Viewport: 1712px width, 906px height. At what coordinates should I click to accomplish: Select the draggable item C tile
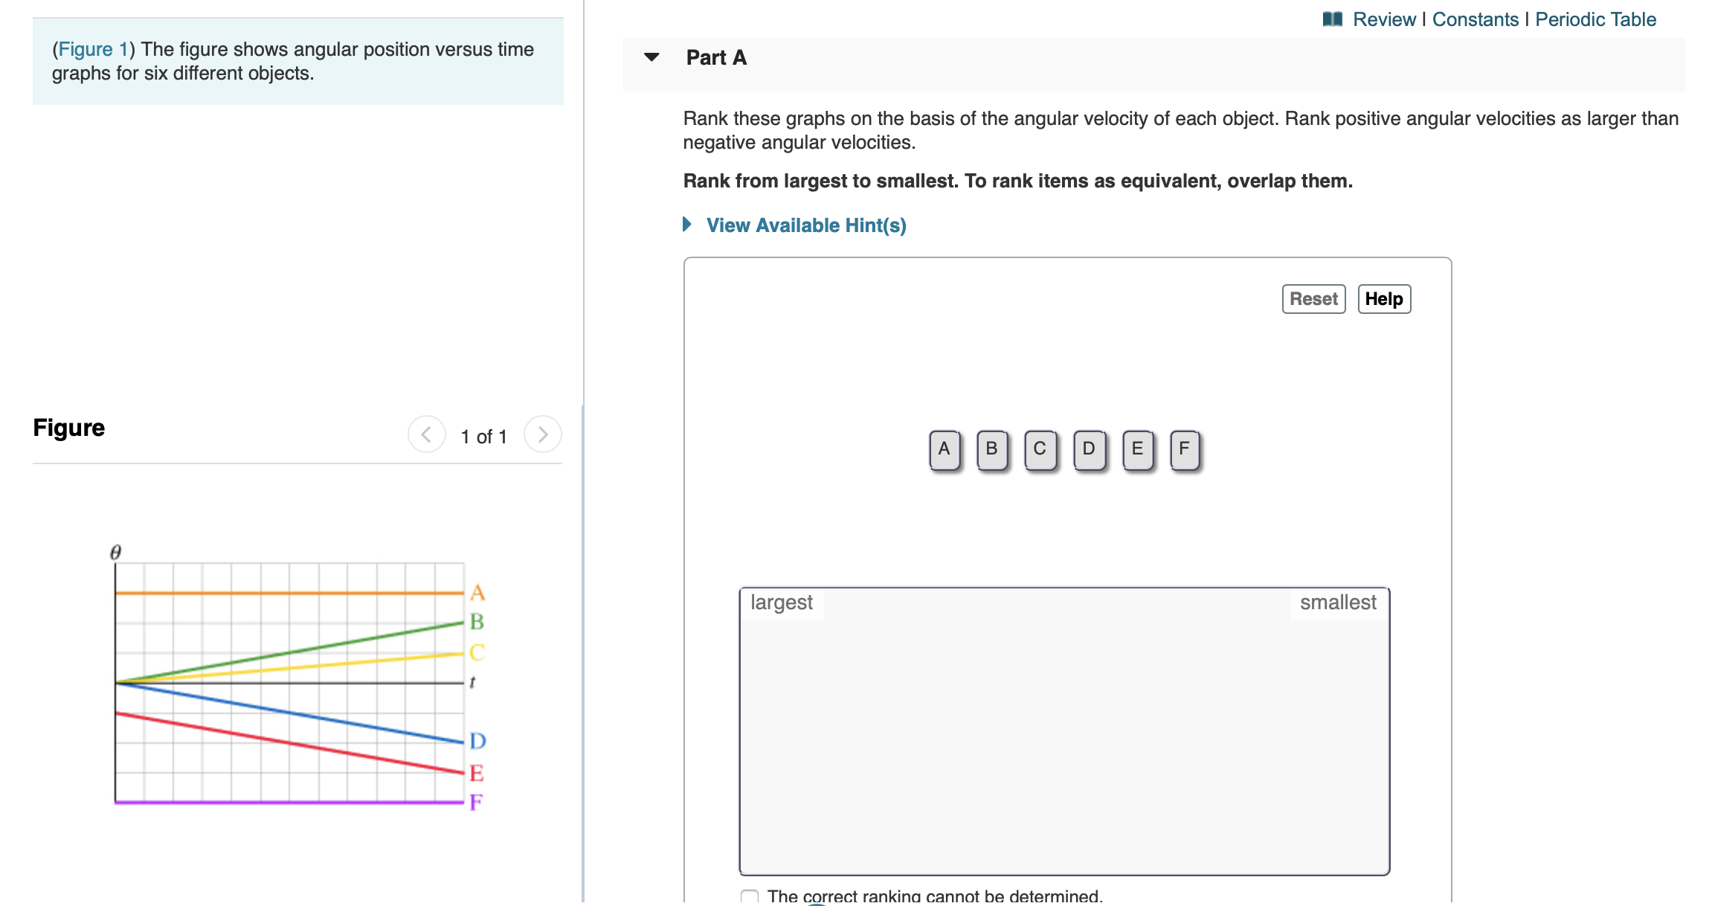coord(1039,448)
